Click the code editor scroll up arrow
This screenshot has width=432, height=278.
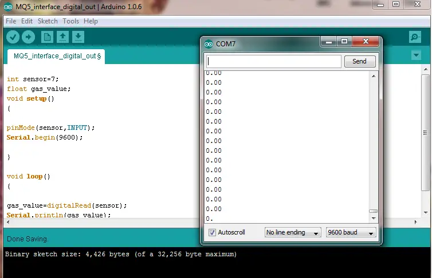click(x=426, y=69)
